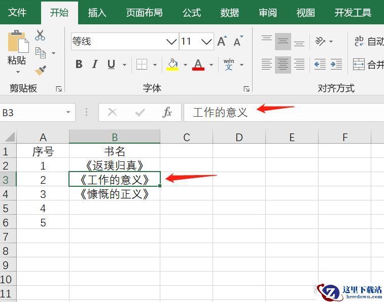Screen dimensions: 384x302
Task: Toggle Underline formatting
Action: click(x=111, y=64)
